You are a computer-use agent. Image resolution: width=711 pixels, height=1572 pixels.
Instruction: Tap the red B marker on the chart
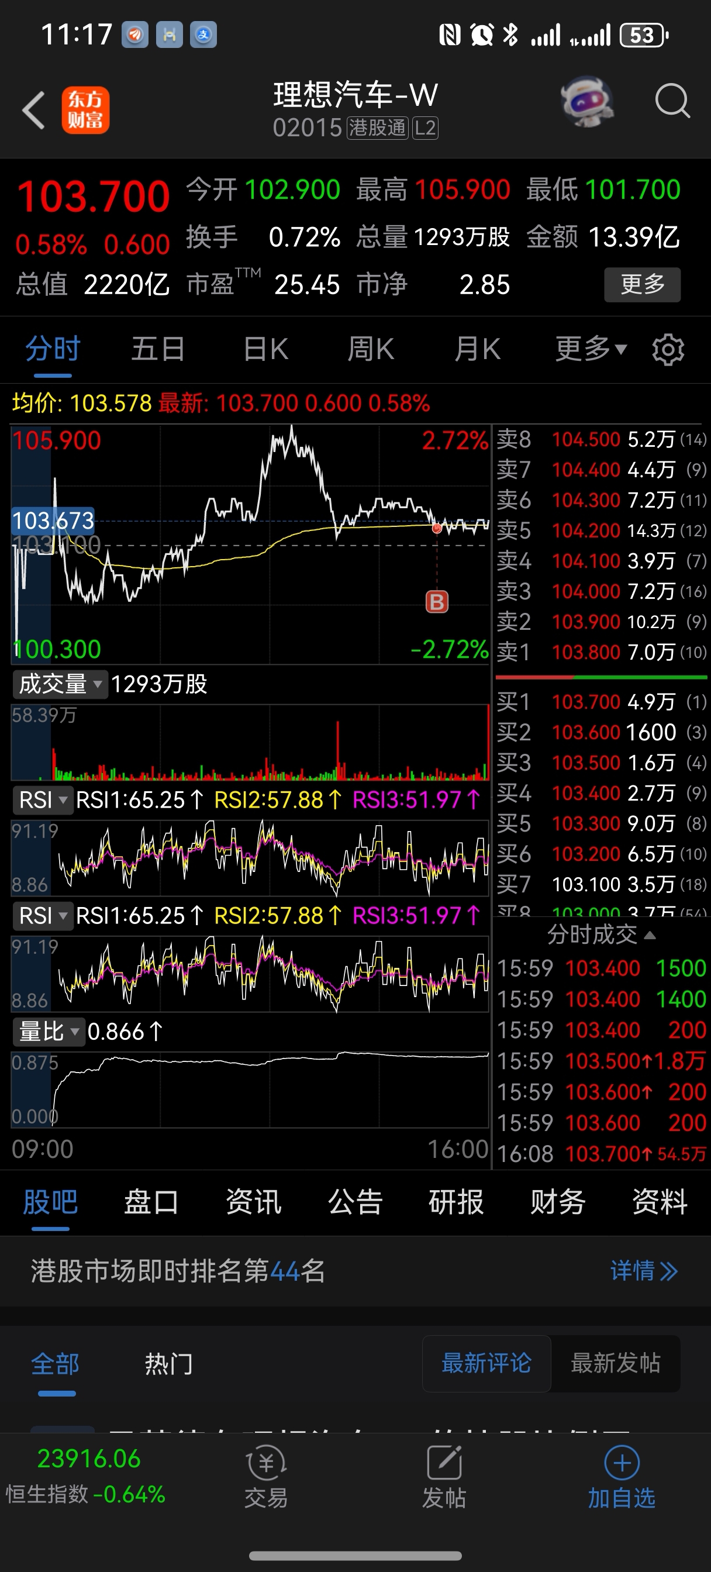[437, 602]
